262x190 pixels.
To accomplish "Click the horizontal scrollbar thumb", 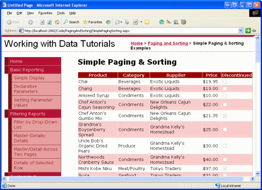I will click(126, 179).
